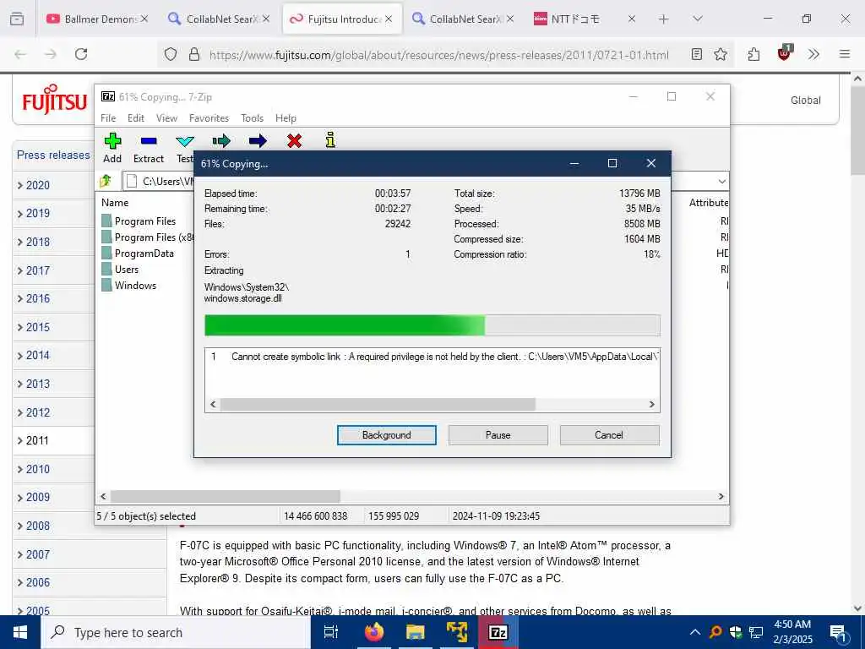Viewport: 865px width, 649px height.
Task: Click the Firefox back arrow
Action: (20, 54)
